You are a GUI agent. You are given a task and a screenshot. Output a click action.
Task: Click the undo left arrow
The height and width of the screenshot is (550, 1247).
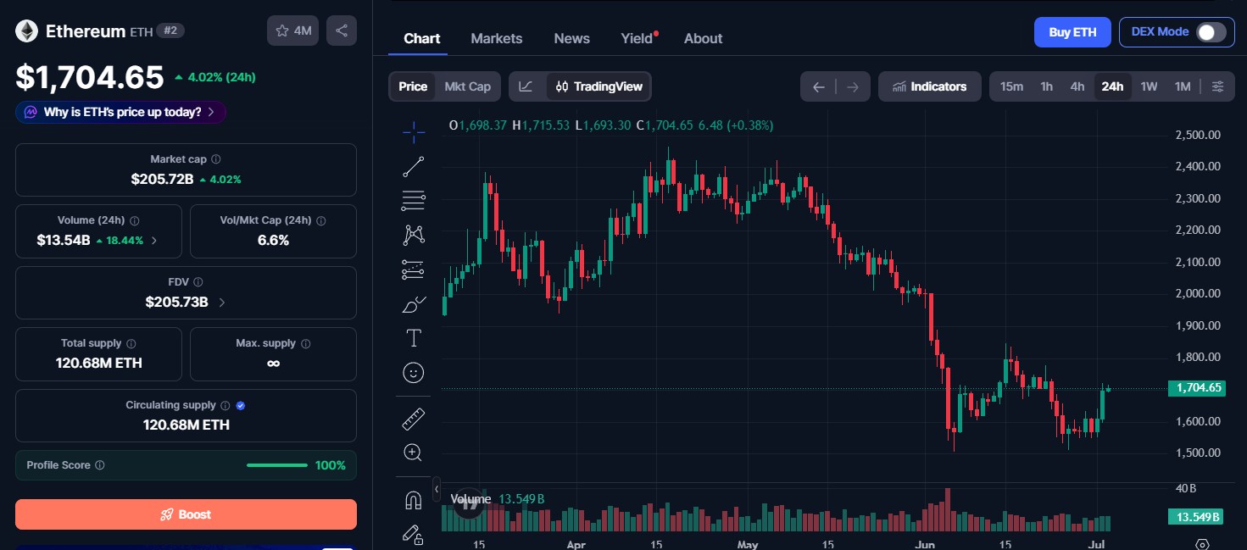point(818,86)
